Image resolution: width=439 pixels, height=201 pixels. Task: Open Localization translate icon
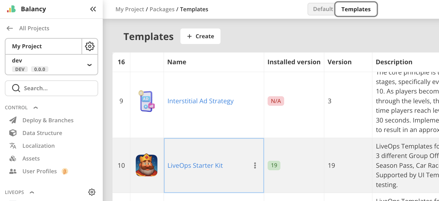[13, 146]
